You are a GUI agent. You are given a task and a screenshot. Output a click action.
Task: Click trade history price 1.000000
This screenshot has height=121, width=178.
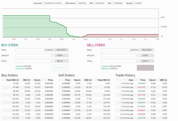pyautogui.click(x=142, y=83)
